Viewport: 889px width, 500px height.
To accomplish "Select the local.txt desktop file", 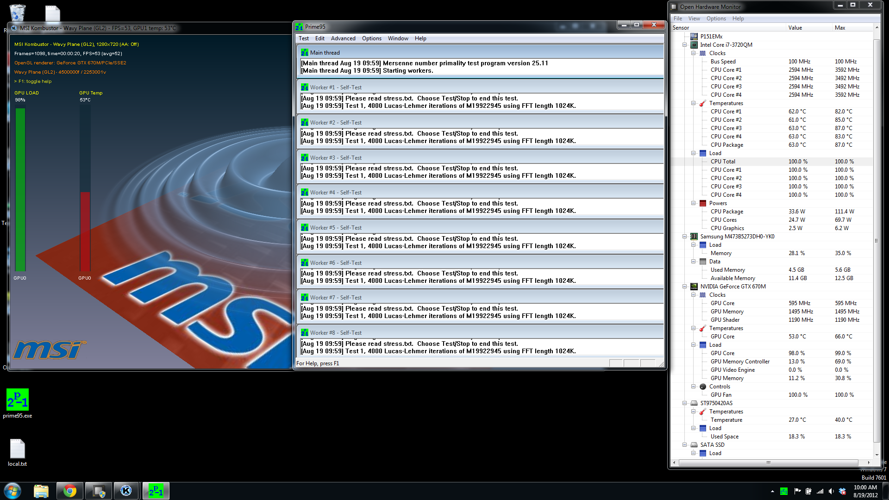I will [18, 453].
